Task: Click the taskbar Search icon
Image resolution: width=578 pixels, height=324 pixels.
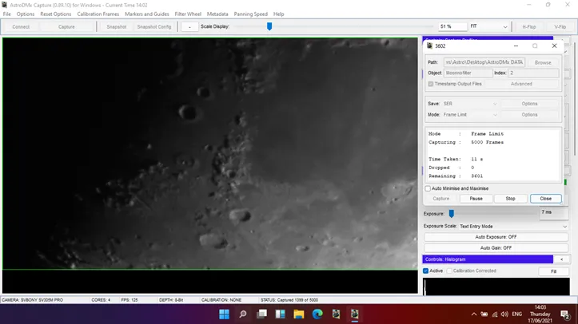Action: click(243, 314)
